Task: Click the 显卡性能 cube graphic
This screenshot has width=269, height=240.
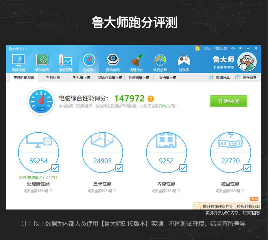Action: 103,140
